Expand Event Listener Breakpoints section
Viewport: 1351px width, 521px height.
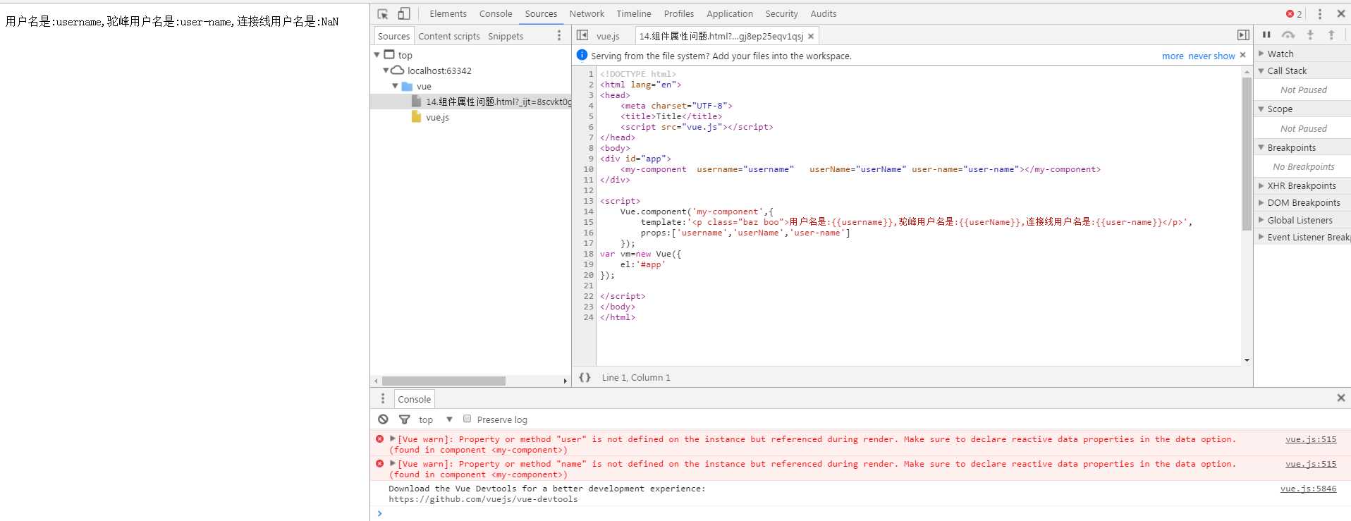(1261, 237)
